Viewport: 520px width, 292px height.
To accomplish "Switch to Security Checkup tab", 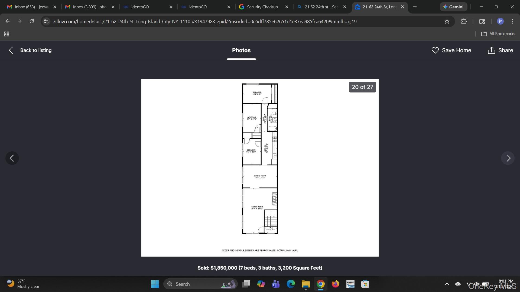I will click(x=262, y=7).
